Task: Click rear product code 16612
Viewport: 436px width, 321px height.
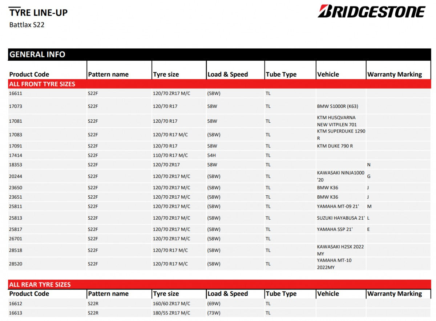Action: pyautogui.click(x=16, y=304)
